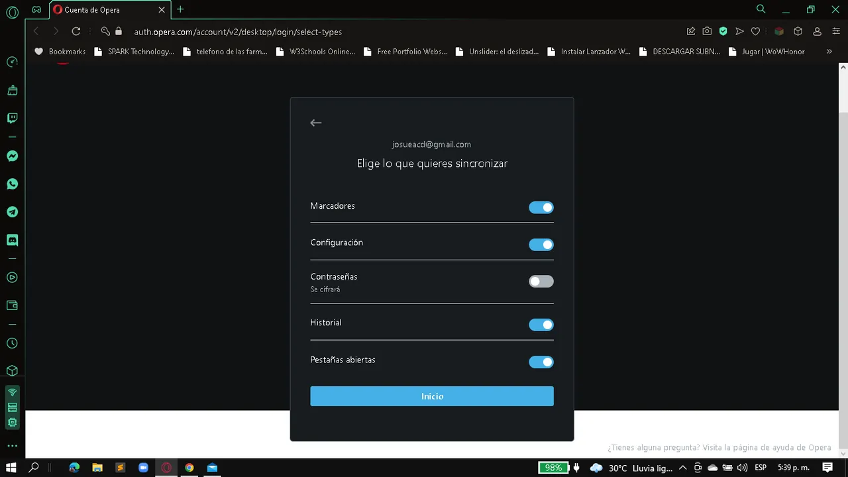Click the site security lock icon
Screen dimensions: 848x477
119,31
